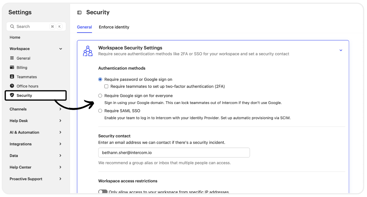Expand the AI & Automation section
The height and width of the screenshot is (197, 367).
tap(60, 132)
